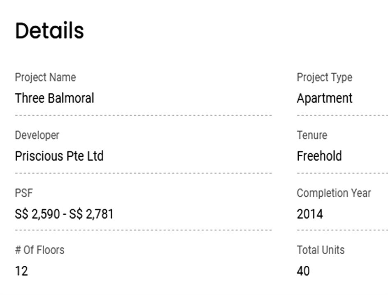Select the floor count value 12
This screenshot has width=388, height=295.
tap(21, 271)
